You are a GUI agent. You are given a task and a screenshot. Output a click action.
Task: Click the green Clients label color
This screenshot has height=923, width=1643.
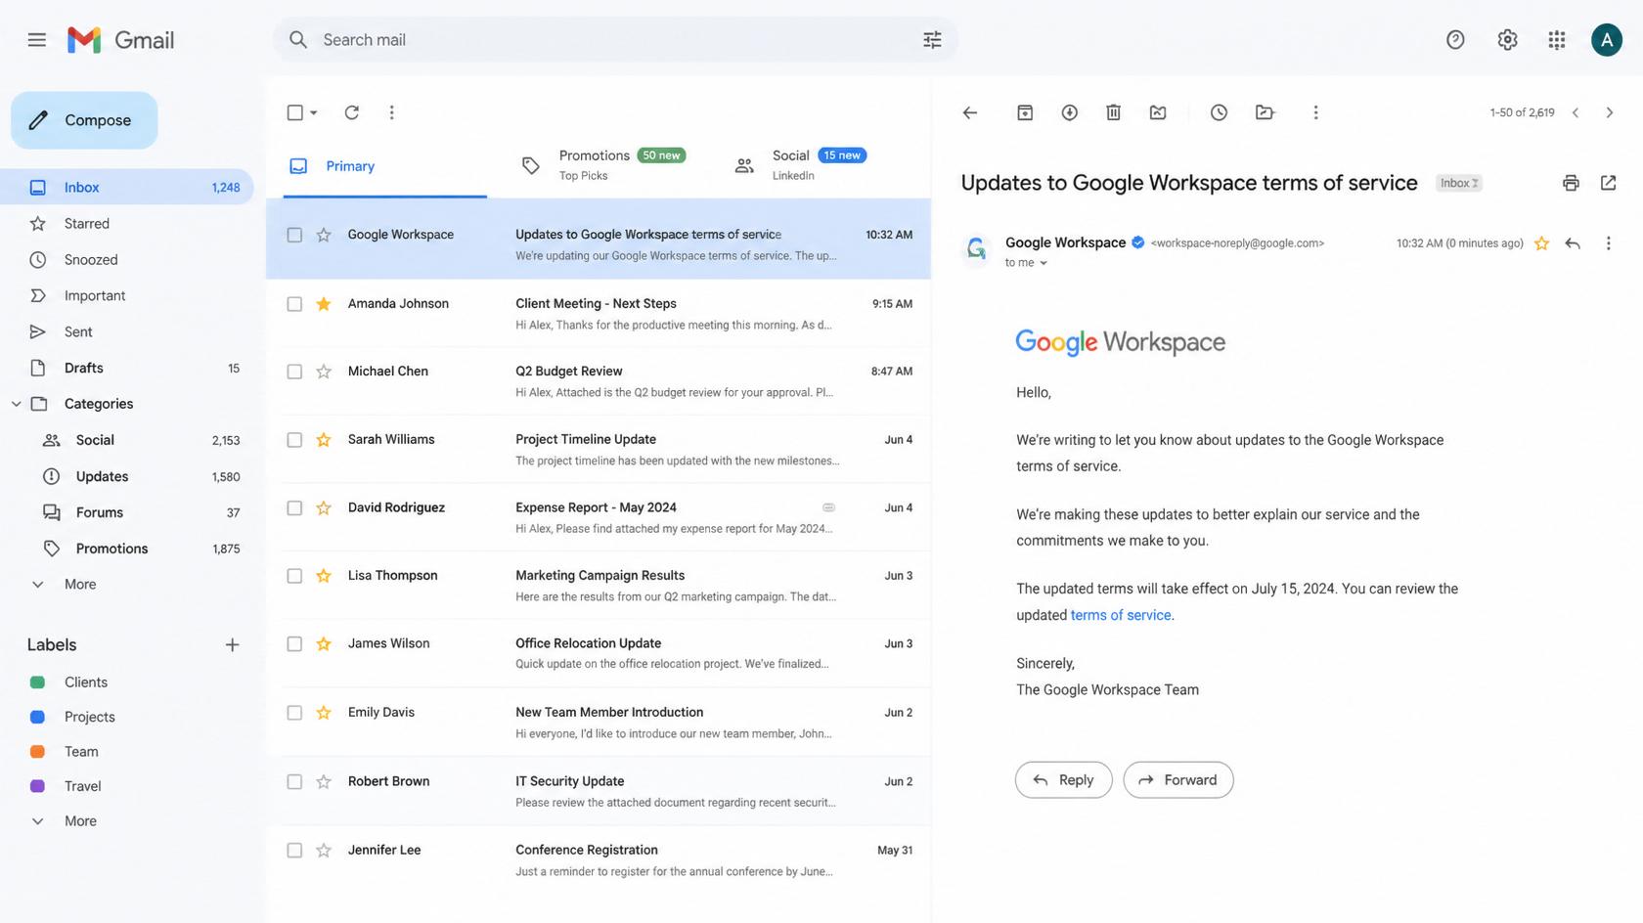tap(37, 682)
